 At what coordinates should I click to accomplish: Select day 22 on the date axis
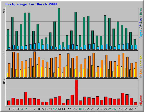[x=97, y=109]
